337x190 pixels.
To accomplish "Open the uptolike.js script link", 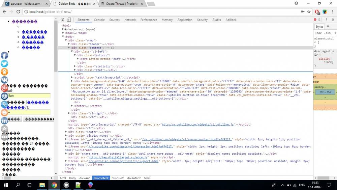I will pos(198,125).
